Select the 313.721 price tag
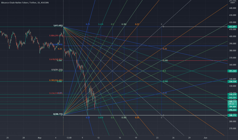 pyautogui.click(x=232, y=98)
